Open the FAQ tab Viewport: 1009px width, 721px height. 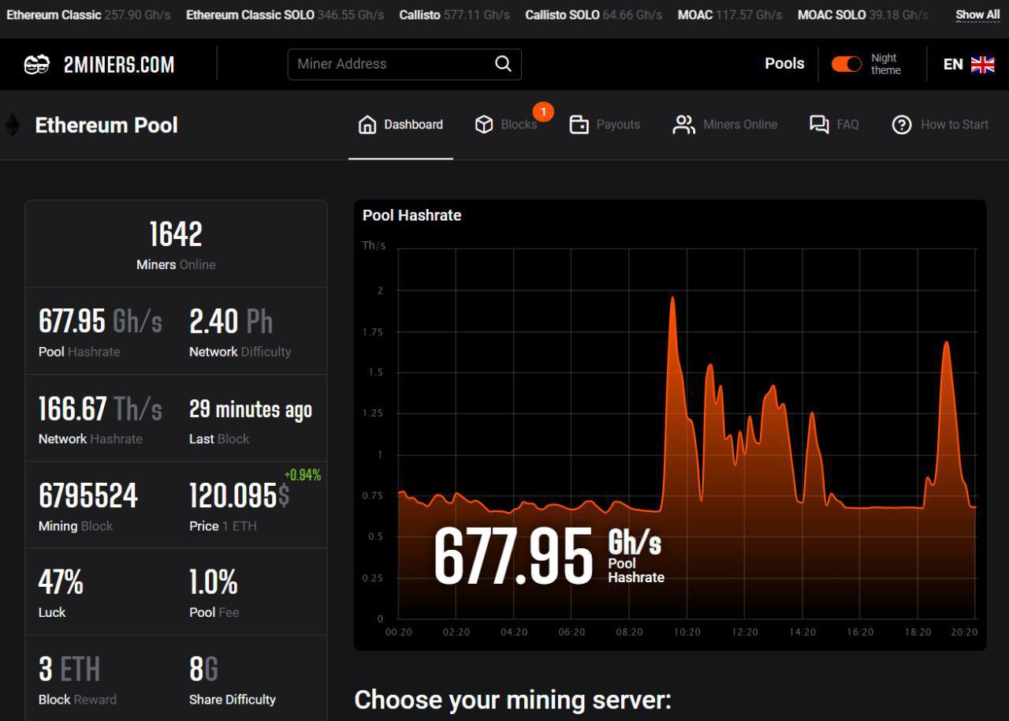coord(834,125)
